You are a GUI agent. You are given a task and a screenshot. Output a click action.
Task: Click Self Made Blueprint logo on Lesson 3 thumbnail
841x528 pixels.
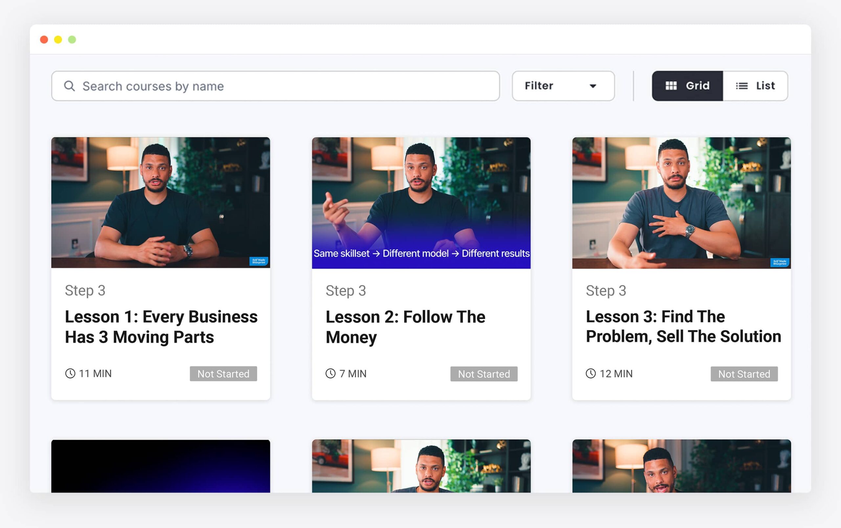[779, 262]
